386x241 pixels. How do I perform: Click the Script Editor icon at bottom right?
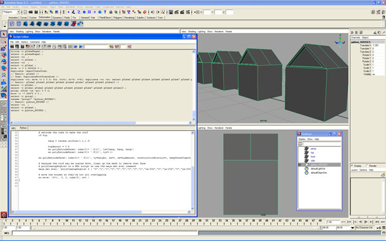coord(383,233)
